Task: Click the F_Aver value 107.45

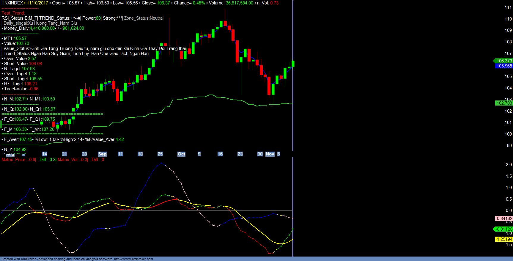Action: 26,139
